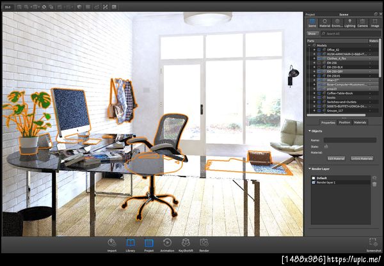
Task: Click the Parts column header
Action: 338,41
